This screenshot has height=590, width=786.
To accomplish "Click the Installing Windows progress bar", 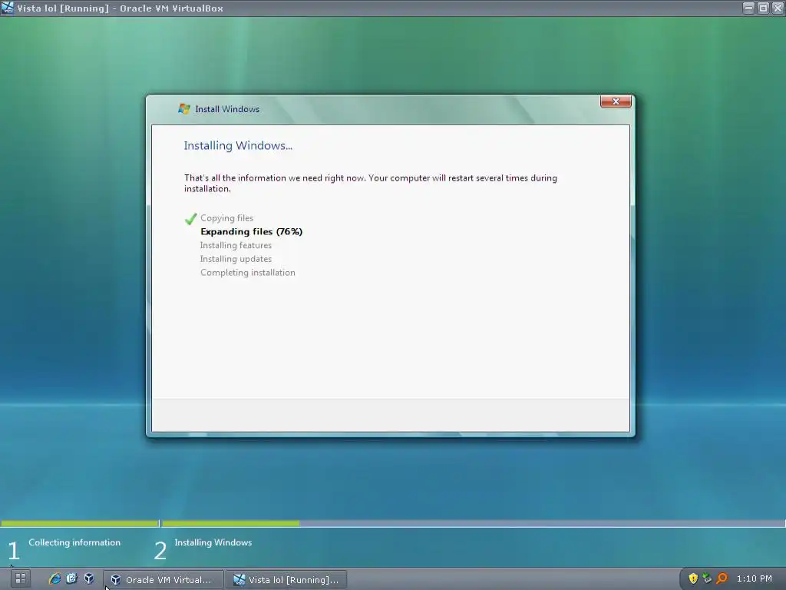I will [473, 523].
